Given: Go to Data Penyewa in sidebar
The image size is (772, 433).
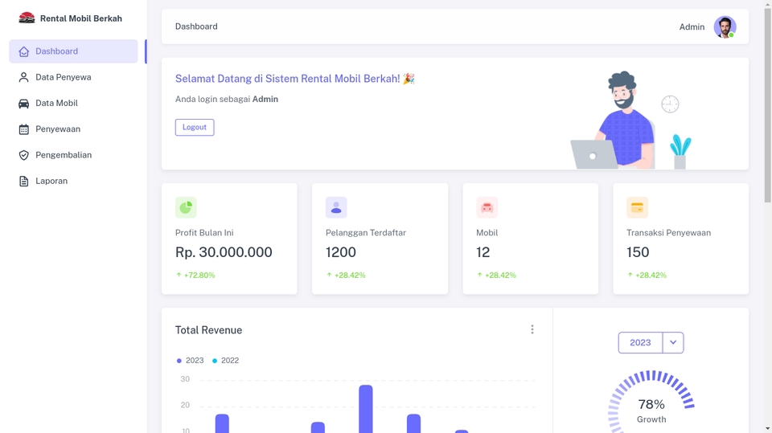Looking at the screenshot, I should [x=63, y=77].
